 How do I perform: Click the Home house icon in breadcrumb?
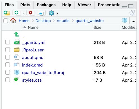[13, 20]
